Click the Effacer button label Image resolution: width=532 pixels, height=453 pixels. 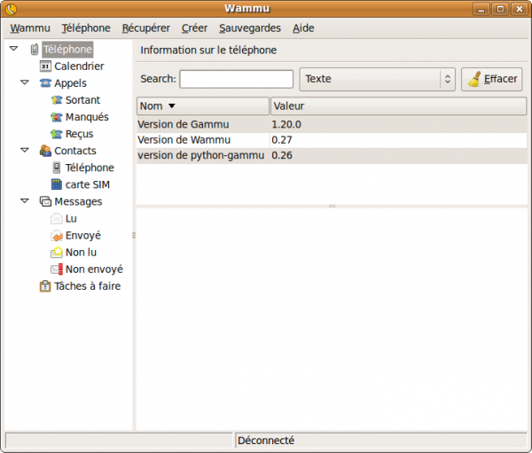[x=500, y=79]
